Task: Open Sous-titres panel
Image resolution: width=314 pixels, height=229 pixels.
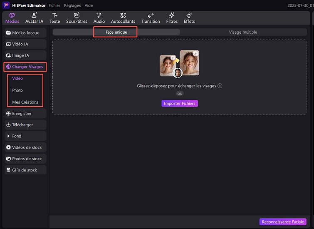Action: coord(77,18)
